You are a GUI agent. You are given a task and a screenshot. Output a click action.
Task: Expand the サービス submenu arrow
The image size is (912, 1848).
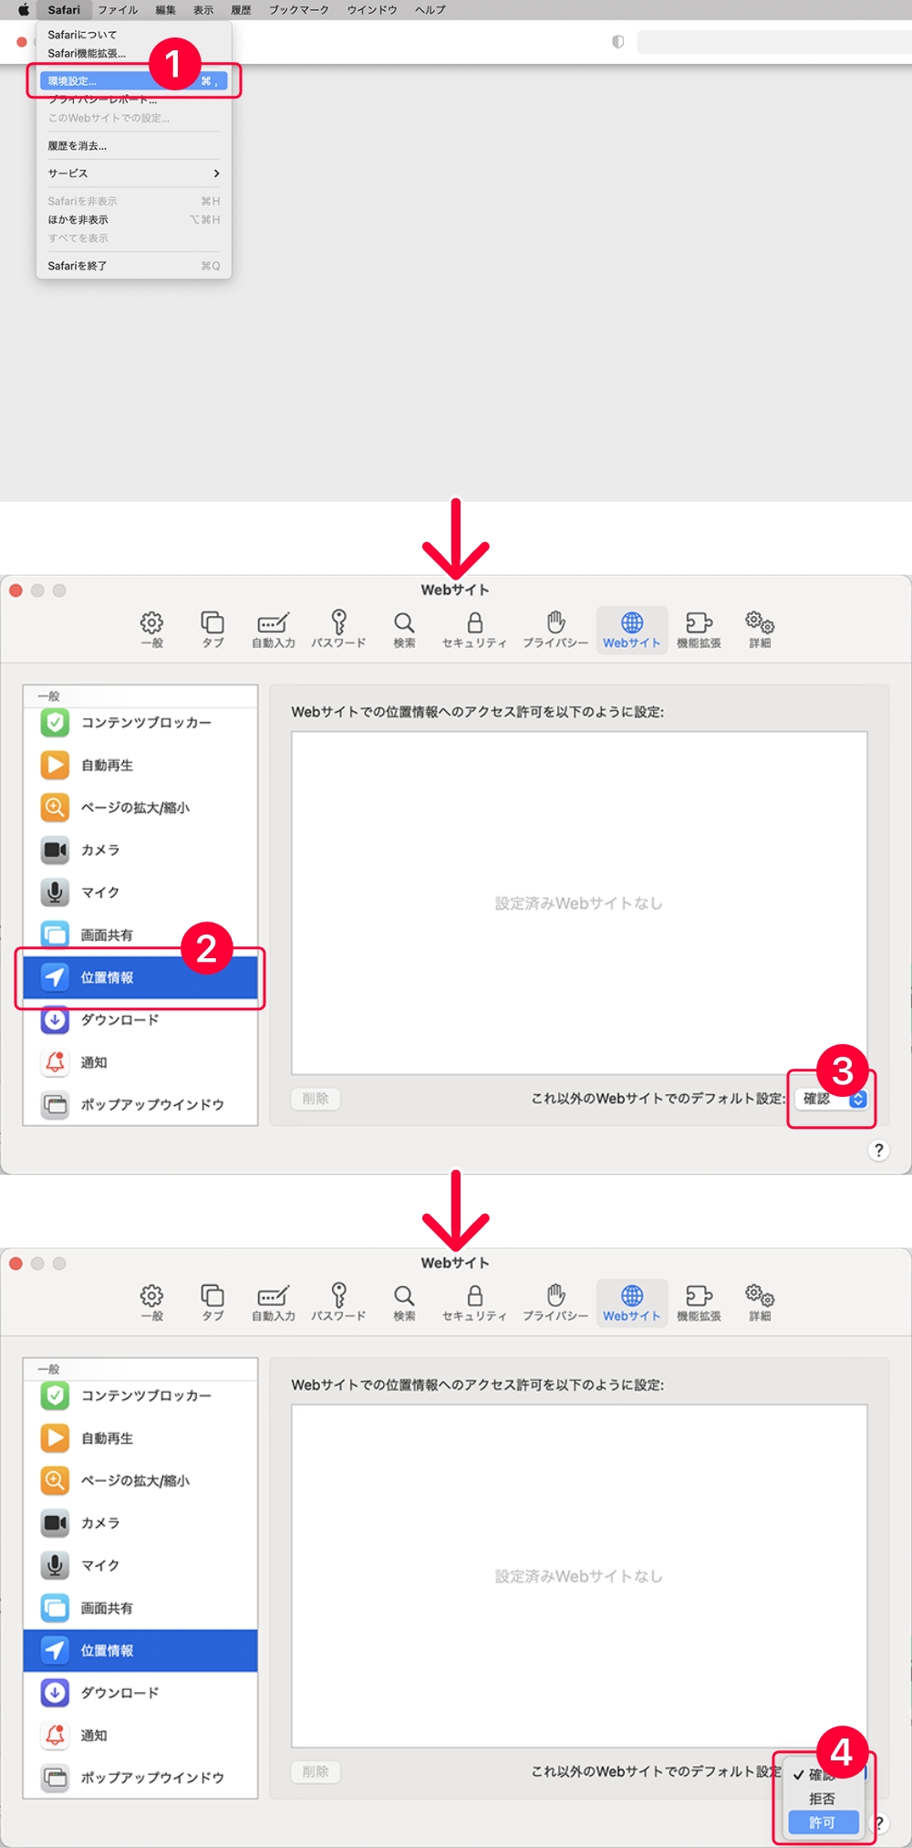tap(216, 173)
